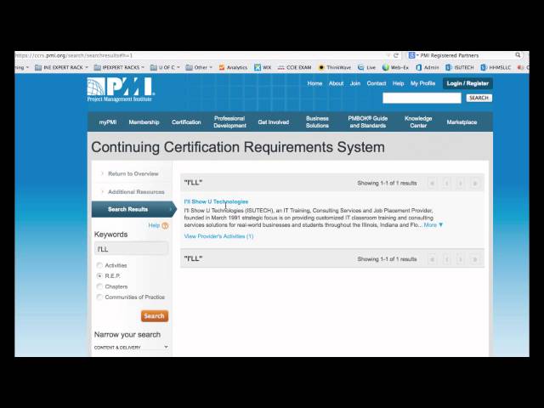Open the Knowledge Center menu
The width and height of the screenshot is (544, 408).
(418, 122)
